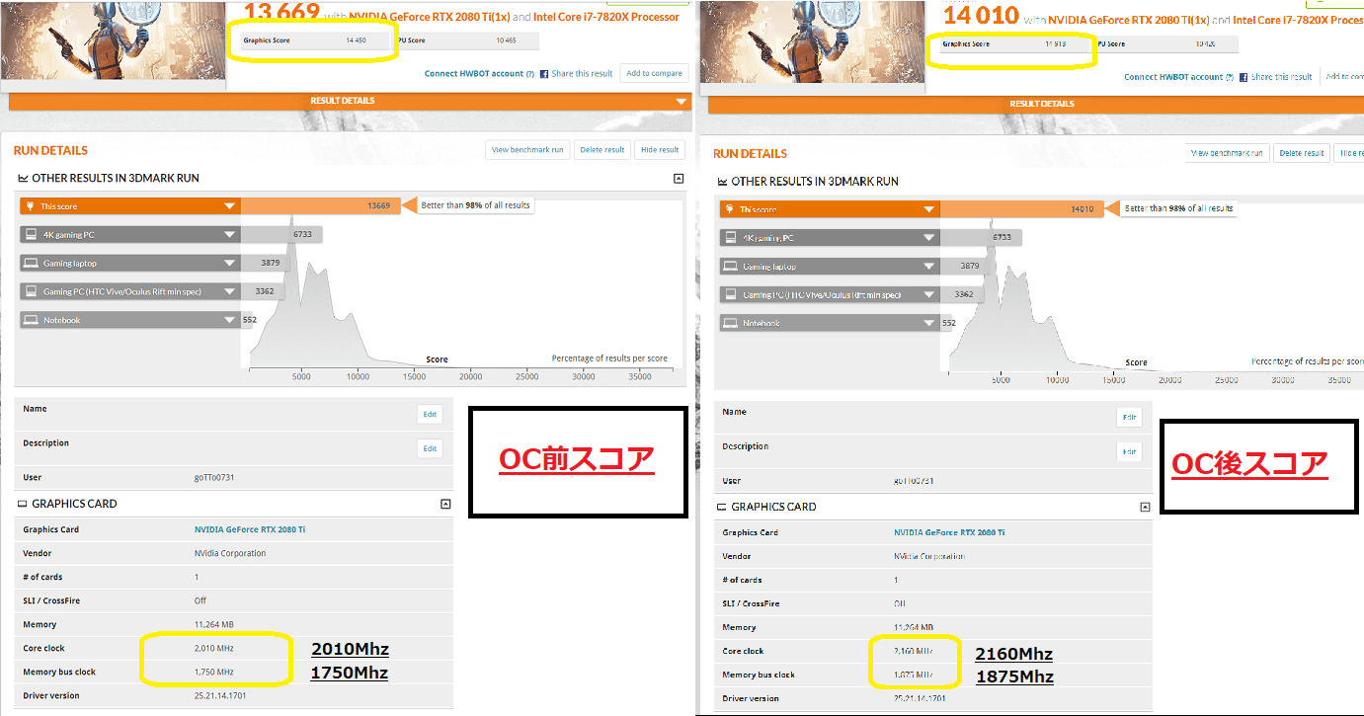The height and width of the screenshot is (716, 1364).
Task: Click Facebook share icon on the 14010 result page
Action: tap(1244, 77)
